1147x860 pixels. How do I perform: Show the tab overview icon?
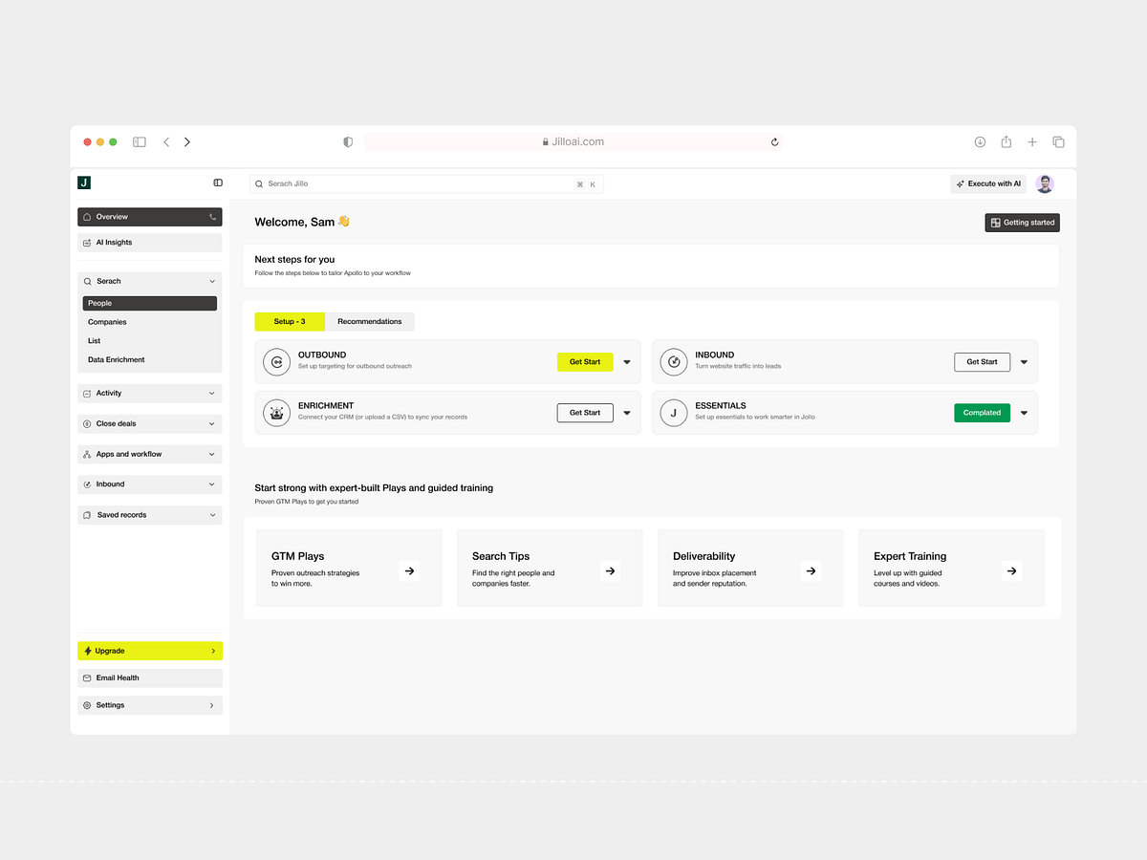1059,141
